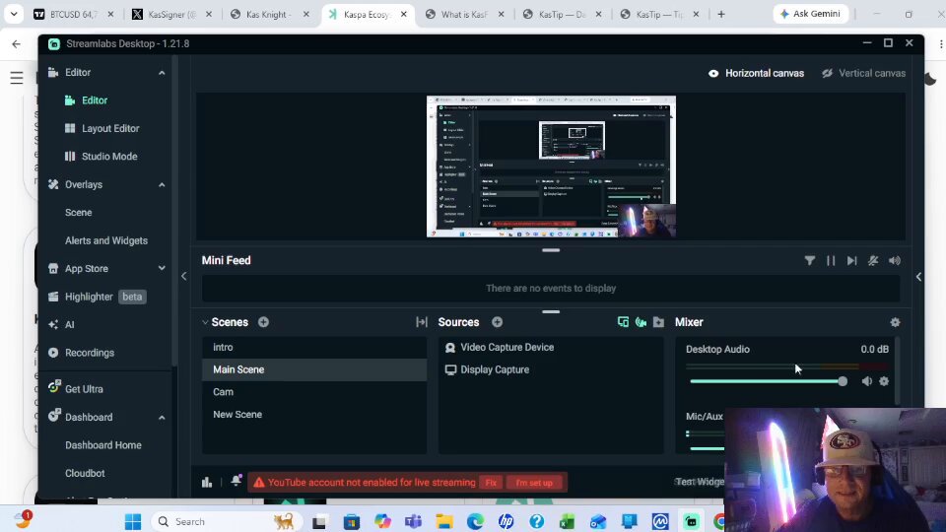Open Alerts and Widgets page
Image resolution: width=946 pixels, height=532 pixels.
click(106, 240)
